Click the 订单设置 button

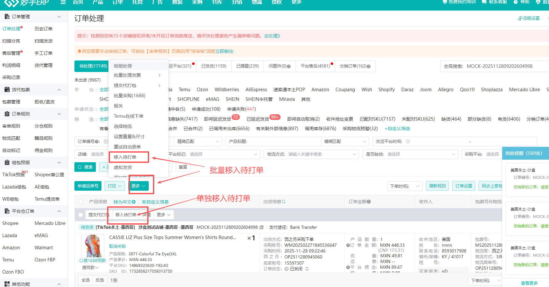pyautogui.click(x=464, y=186)
